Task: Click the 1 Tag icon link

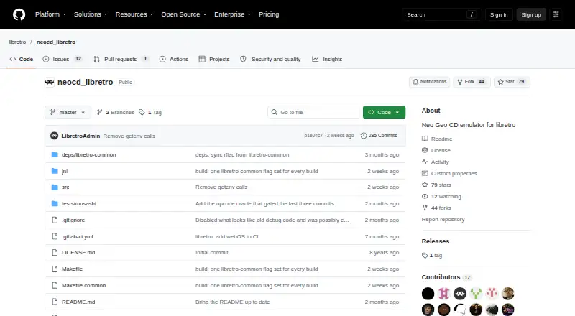Action: coord(142,112)
